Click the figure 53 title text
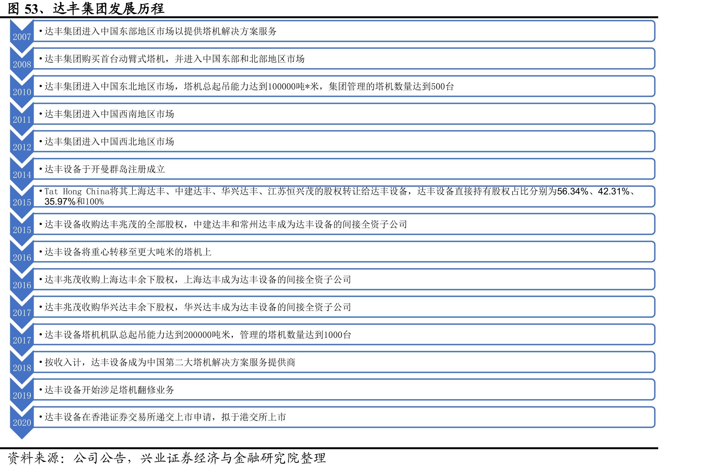This screenshot has width=718, height=469. [86, 9]
